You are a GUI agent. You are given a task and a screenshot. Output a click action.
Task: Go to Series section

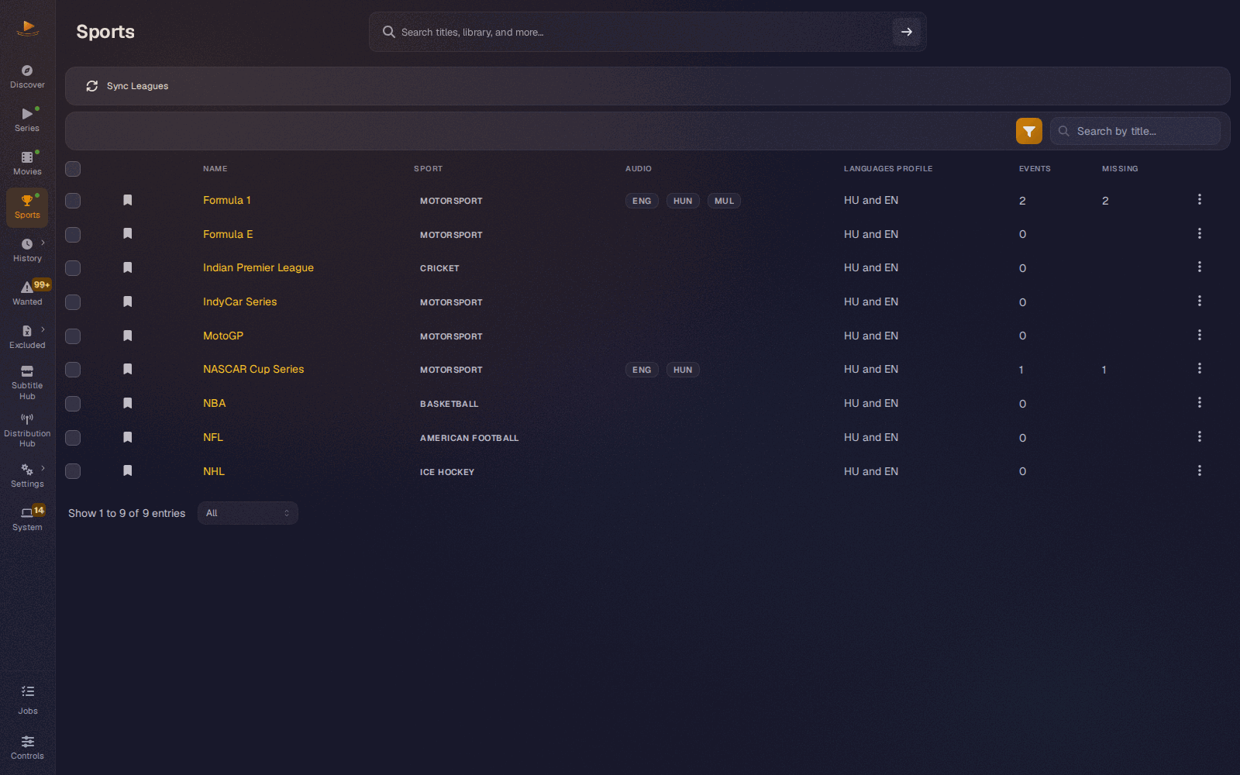point(27,120)
